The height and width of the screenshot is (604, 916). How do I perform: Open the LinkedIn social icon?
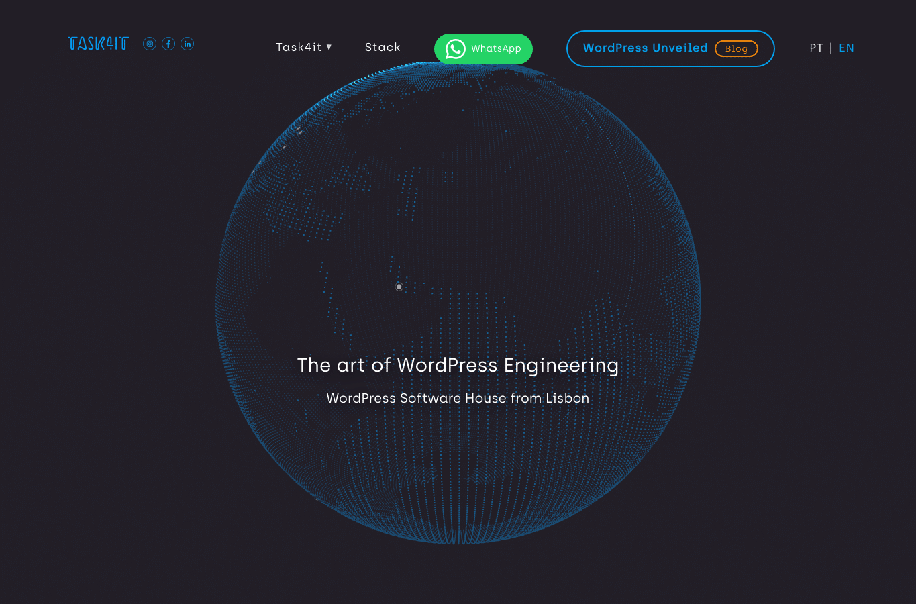click(x=187, y=44)
